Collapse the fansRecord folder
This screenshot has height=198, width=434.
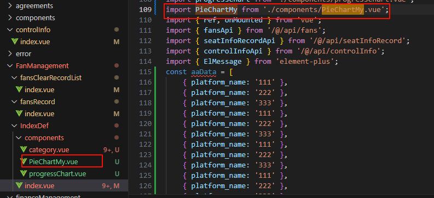(x=15, y=102)
